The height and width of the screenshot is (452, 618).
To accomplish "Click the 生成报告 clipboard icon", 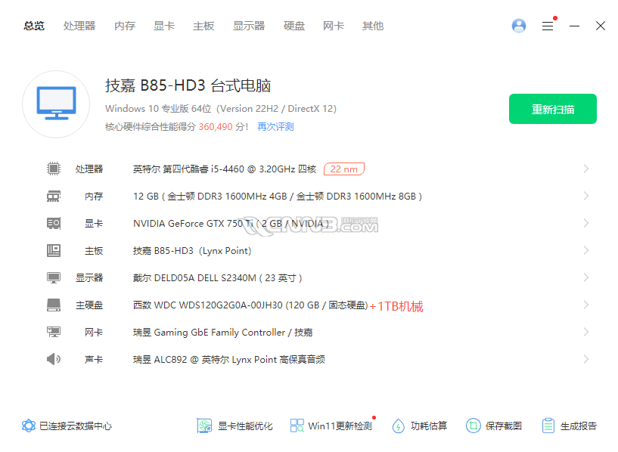I will coord(548,426).
